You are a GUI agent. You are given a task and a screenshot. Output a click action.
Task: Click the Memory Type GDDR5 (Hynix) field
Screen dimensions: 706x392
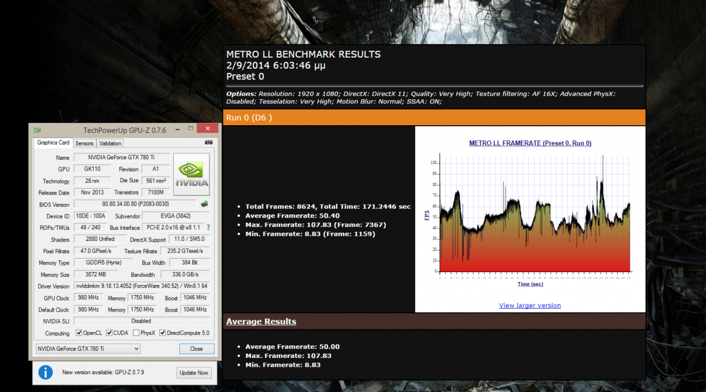tap(102, 263)
